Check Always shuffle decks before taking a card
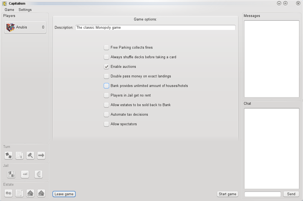Screen dimensions: 303x201 tap(106, 57)
